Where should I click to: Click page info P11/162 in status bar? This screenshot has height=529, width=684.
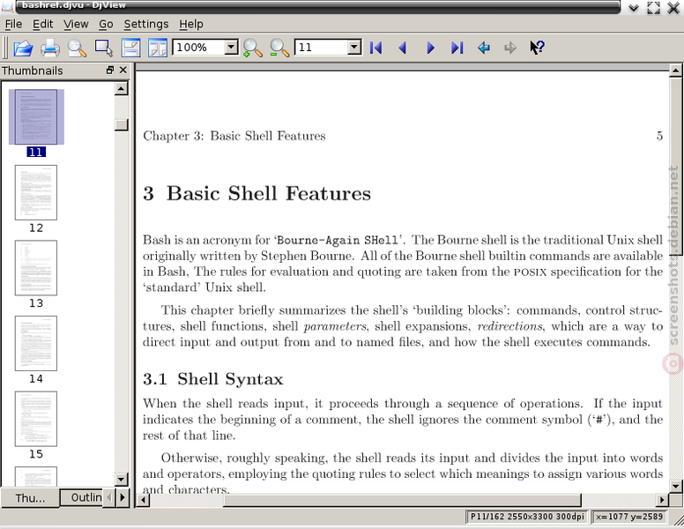[x=527, y=517]
